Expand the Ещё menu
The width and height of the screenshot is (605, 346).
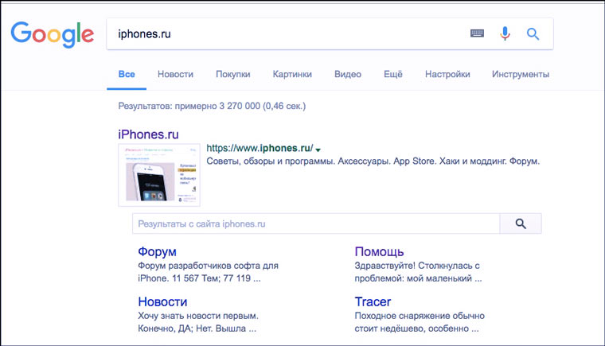pyautogui.click(x=392, y=74)
